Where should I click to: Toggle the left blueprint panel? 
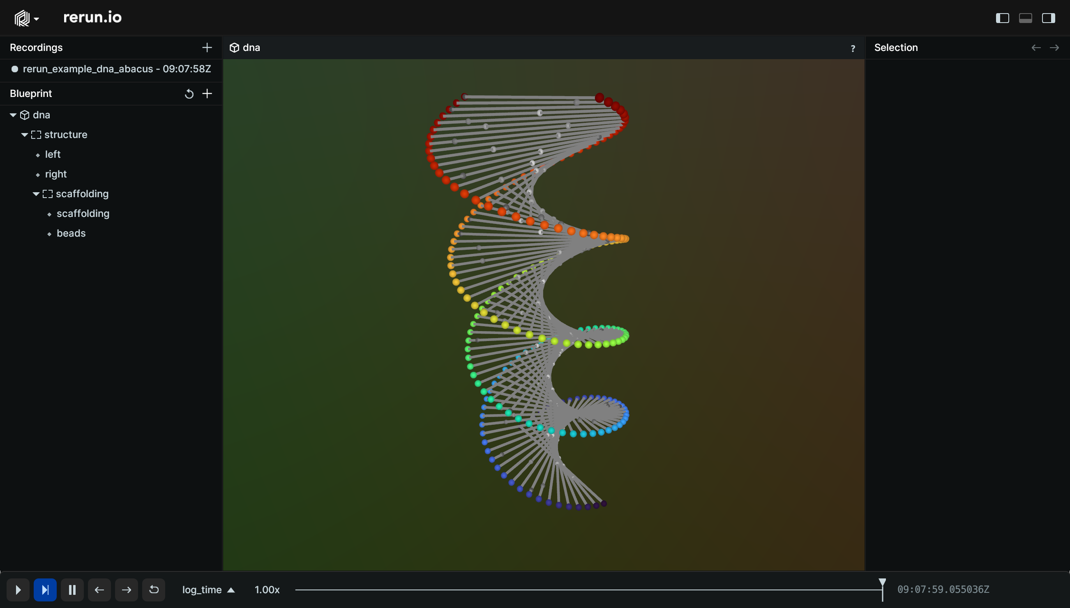[1002, 18]
